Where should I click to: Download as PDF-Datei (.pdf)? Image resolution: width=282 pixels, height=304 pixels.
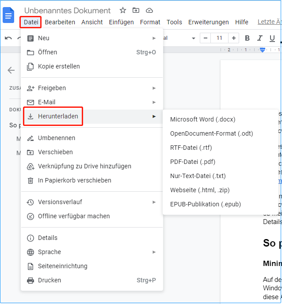[x=193, y=162]
